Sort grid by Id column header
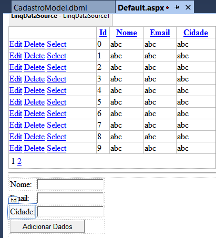The width and height of the screenshot is (216, 238). (103, 33)
